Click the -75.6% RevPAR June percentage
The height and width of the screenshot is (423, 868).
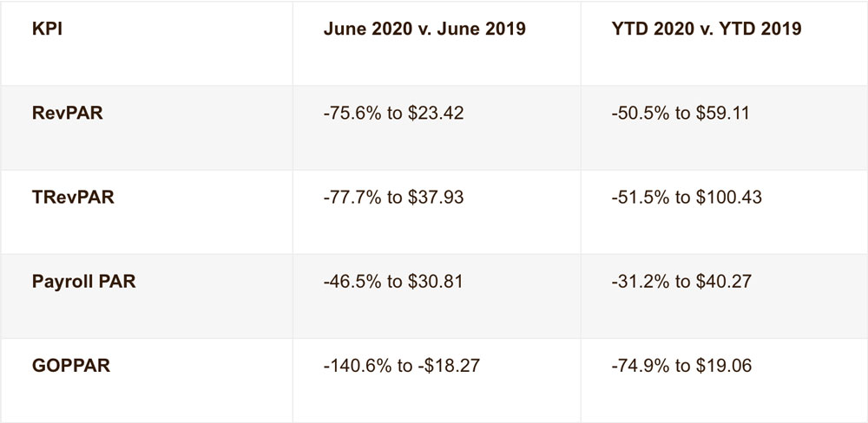345,114
